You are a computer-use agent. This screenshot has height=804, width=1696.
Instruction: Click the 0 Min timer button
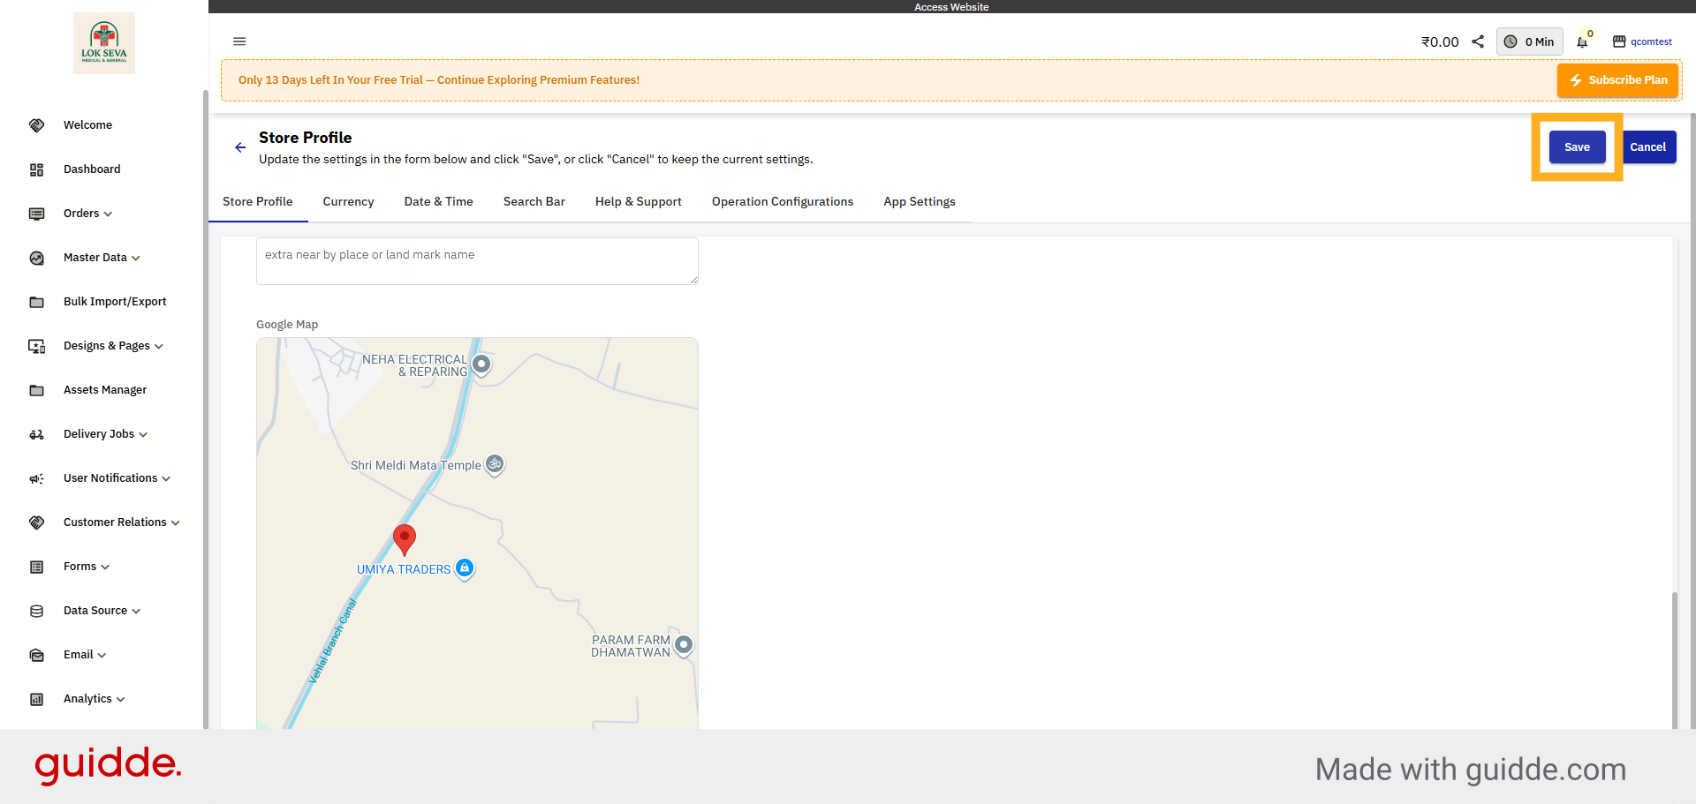pos(1530,41)
